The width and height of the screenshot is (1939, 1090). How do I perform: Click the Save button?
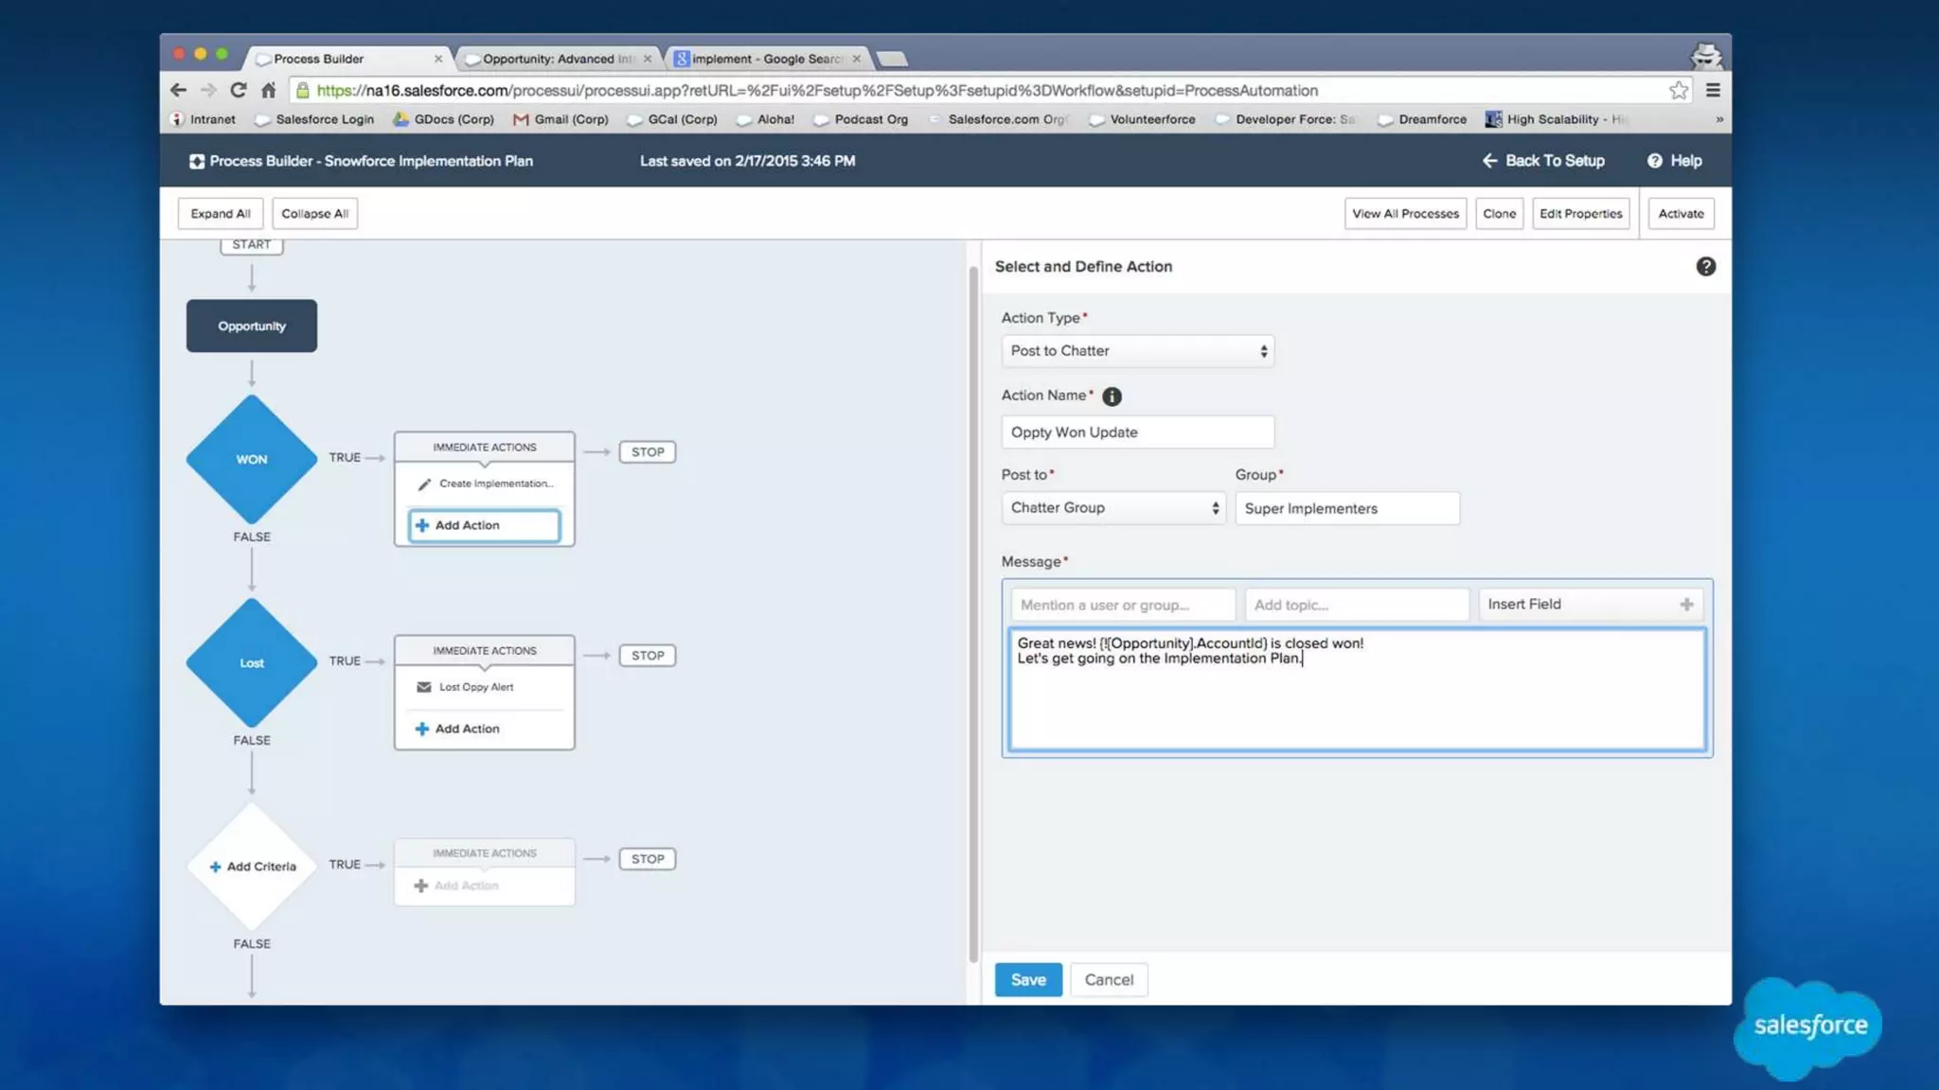(x=1027, y=979)
